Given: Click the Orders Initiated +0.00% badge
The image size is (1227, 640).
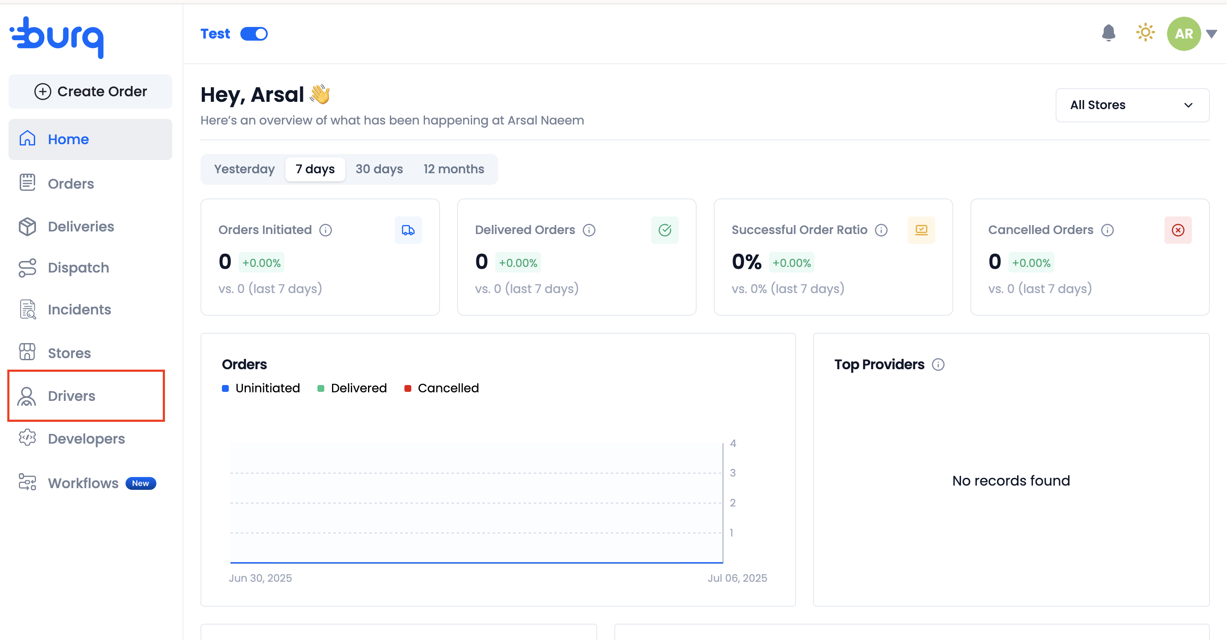Looking at the screenshot, I should [261, 263].
